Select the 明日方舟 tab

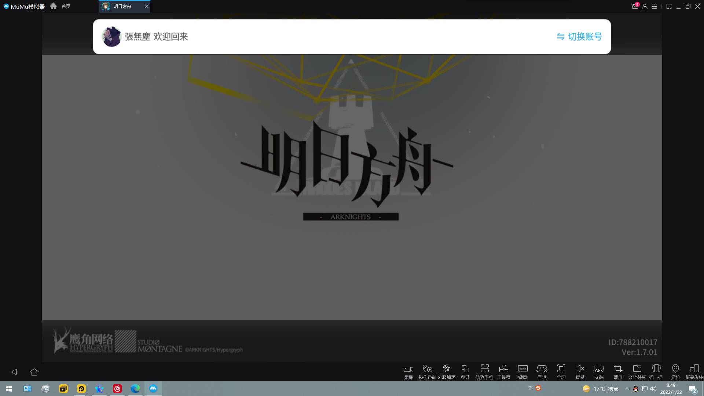click(x=122, y=6)
